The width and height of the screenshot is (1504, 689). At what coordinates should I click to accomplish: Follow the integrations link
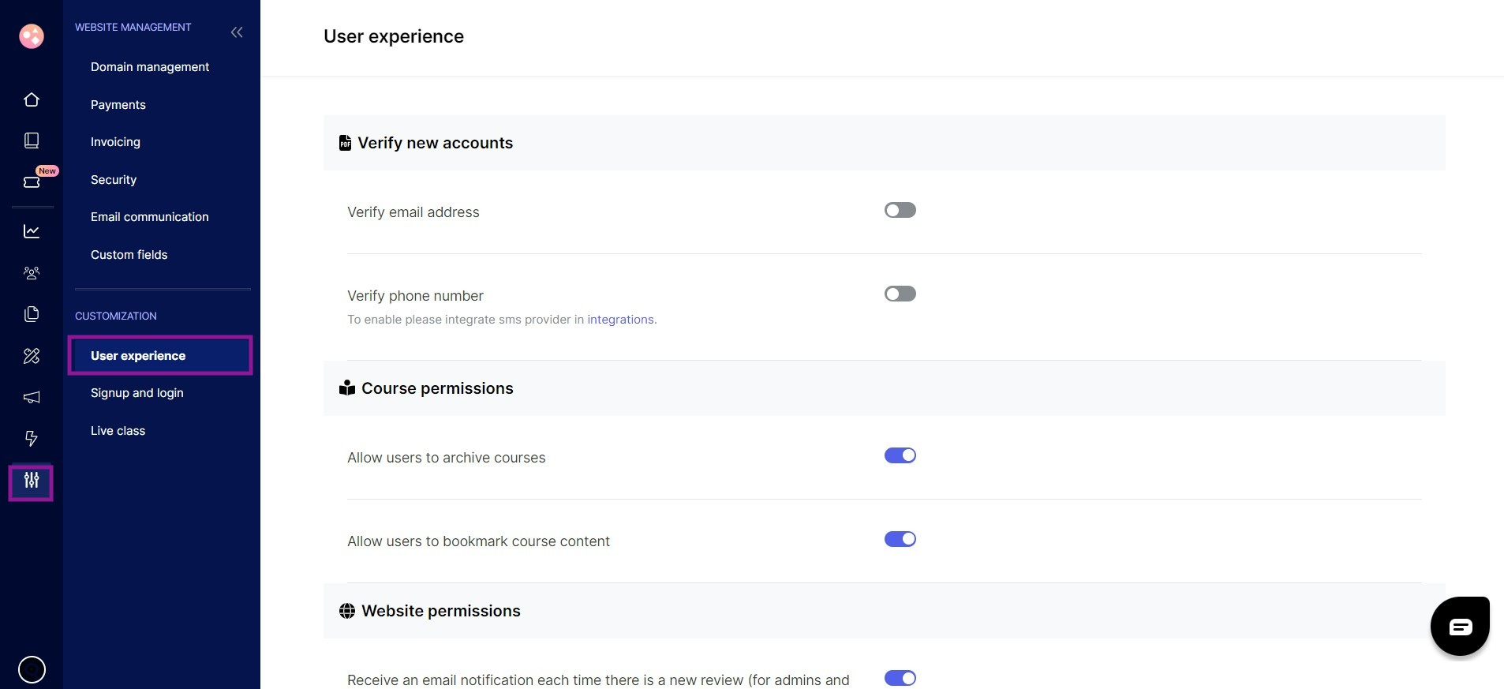(x=620, y=320)
